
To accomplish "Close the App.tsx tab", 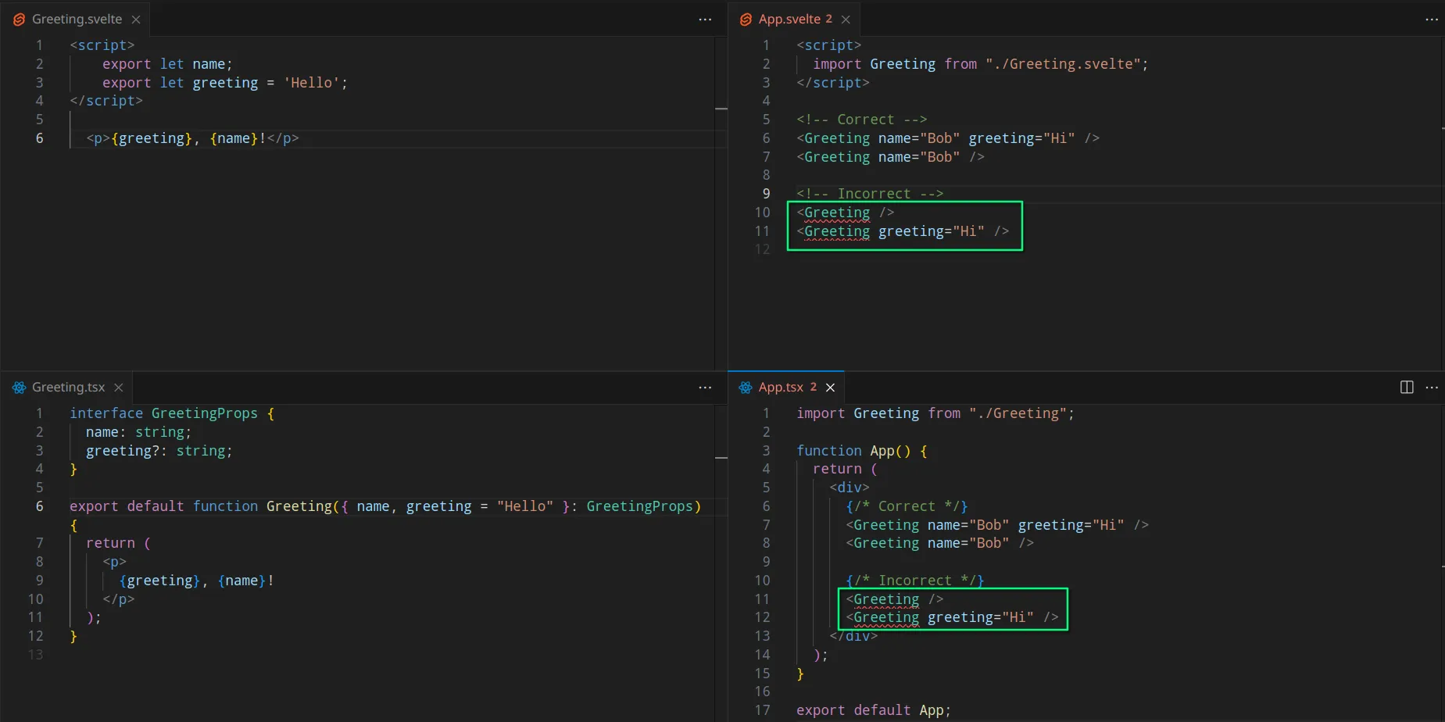I will [830, 388].
